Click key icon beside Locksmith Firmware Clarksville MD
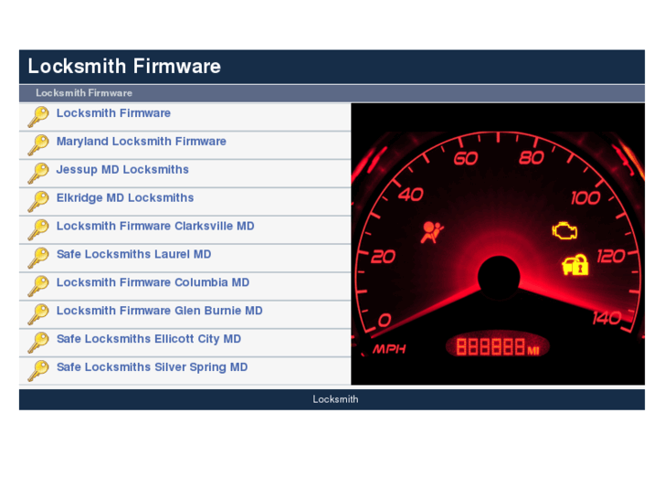664x498 pixels. [x=38, y=230]
